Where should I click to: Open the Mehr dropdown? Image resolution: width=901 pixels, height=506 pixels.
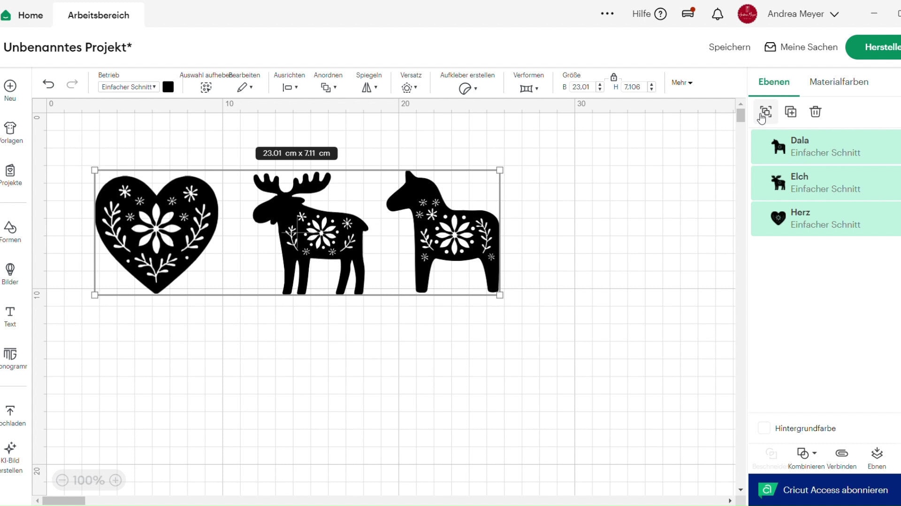point(681,82)
